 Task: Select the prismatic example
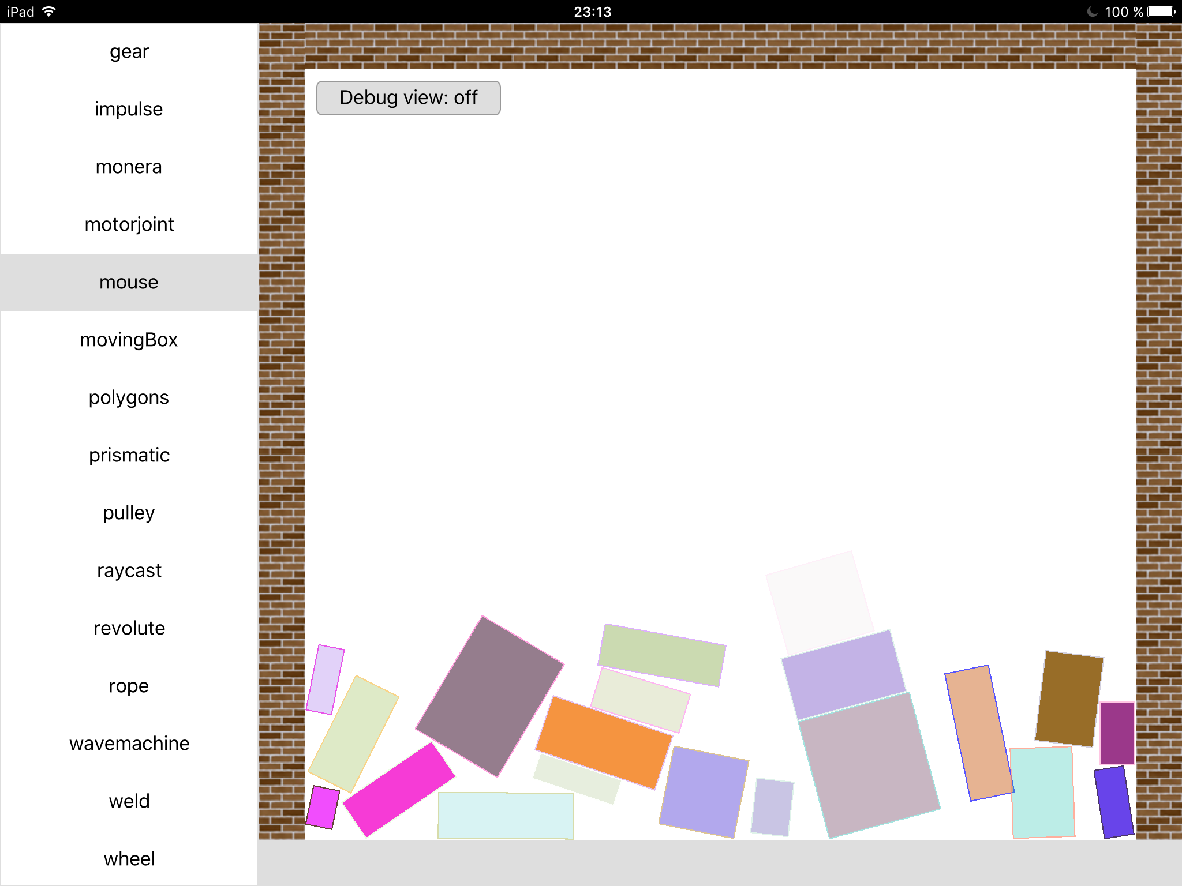129,455
